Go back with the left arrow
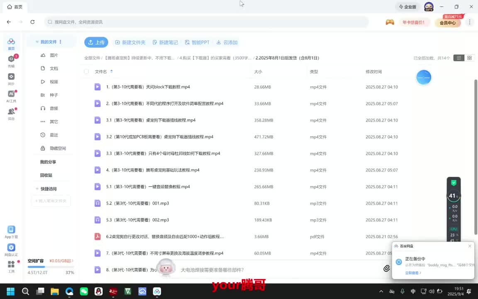 (x=9, y=22)
